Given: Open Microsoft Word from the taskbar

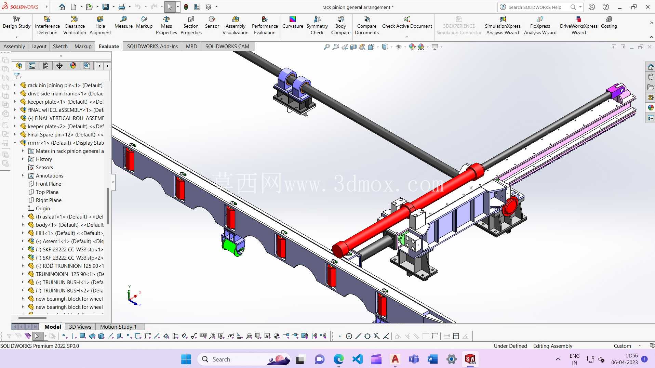Looking at the screenshot, I should pyautogui.click(x=432, y=359).
